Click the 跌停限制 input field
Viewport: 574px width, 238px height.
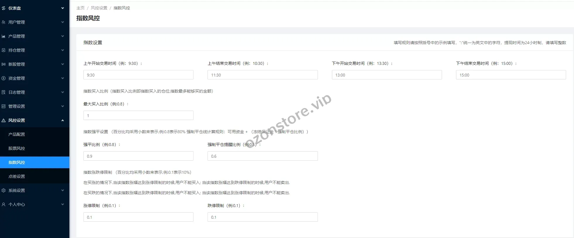click(262, 217)
